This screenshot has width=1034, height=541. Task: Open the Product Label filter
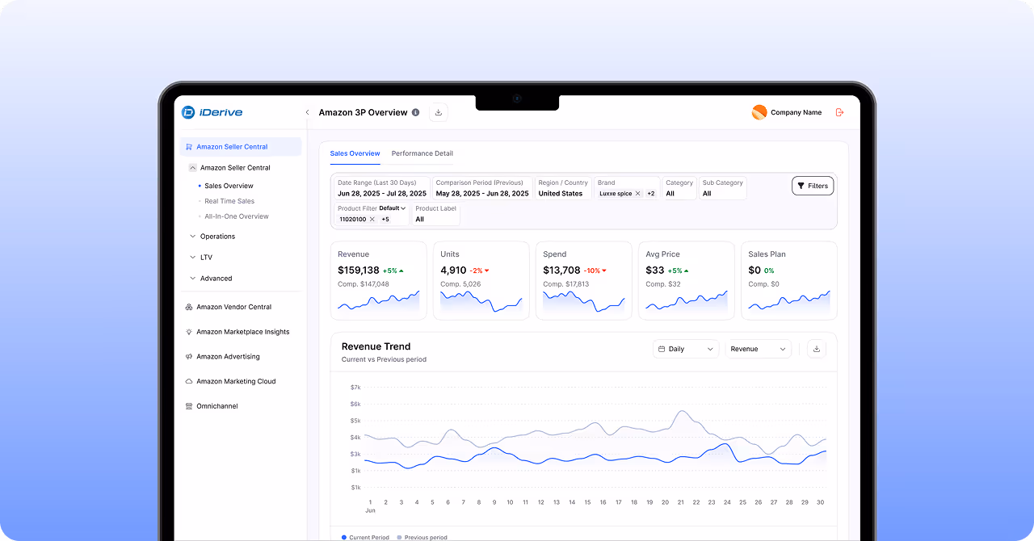(x=435, y=214)
